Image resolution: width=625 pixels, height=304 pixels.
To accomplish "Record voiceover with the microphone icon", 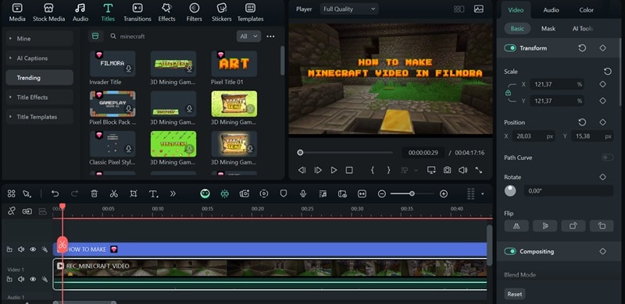I will [303, 194].
